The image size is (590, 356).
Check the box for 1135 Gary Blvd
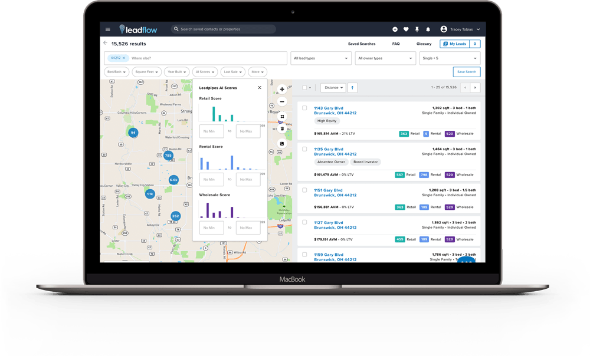pos(304,150)
